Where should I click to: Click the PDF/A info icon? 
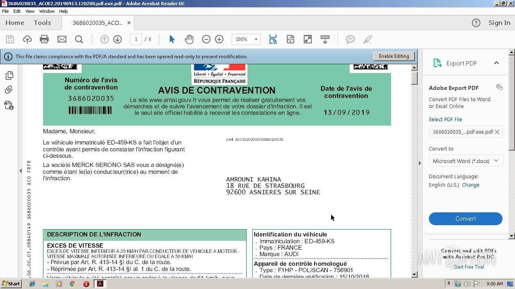8,57
